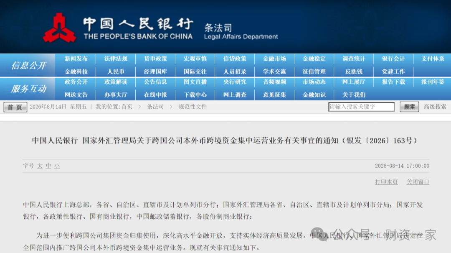Select 关于我们 menu item

tap(354, 95)
